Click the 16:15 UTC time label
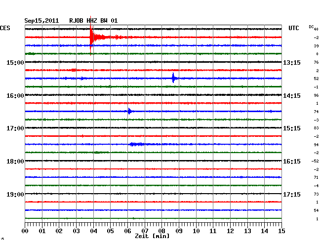The height and width of the screenshot is (244, 321). pyautogui.click(x=292, y=162)
